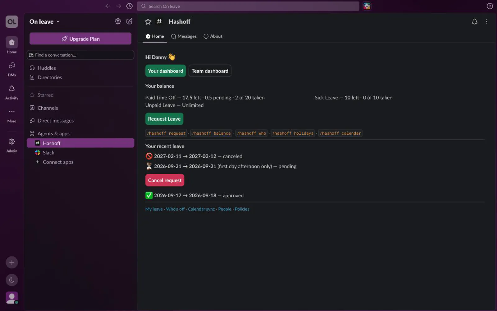497x311 pixels.
Task: Click the Find a conversation field
Action: 80,55
